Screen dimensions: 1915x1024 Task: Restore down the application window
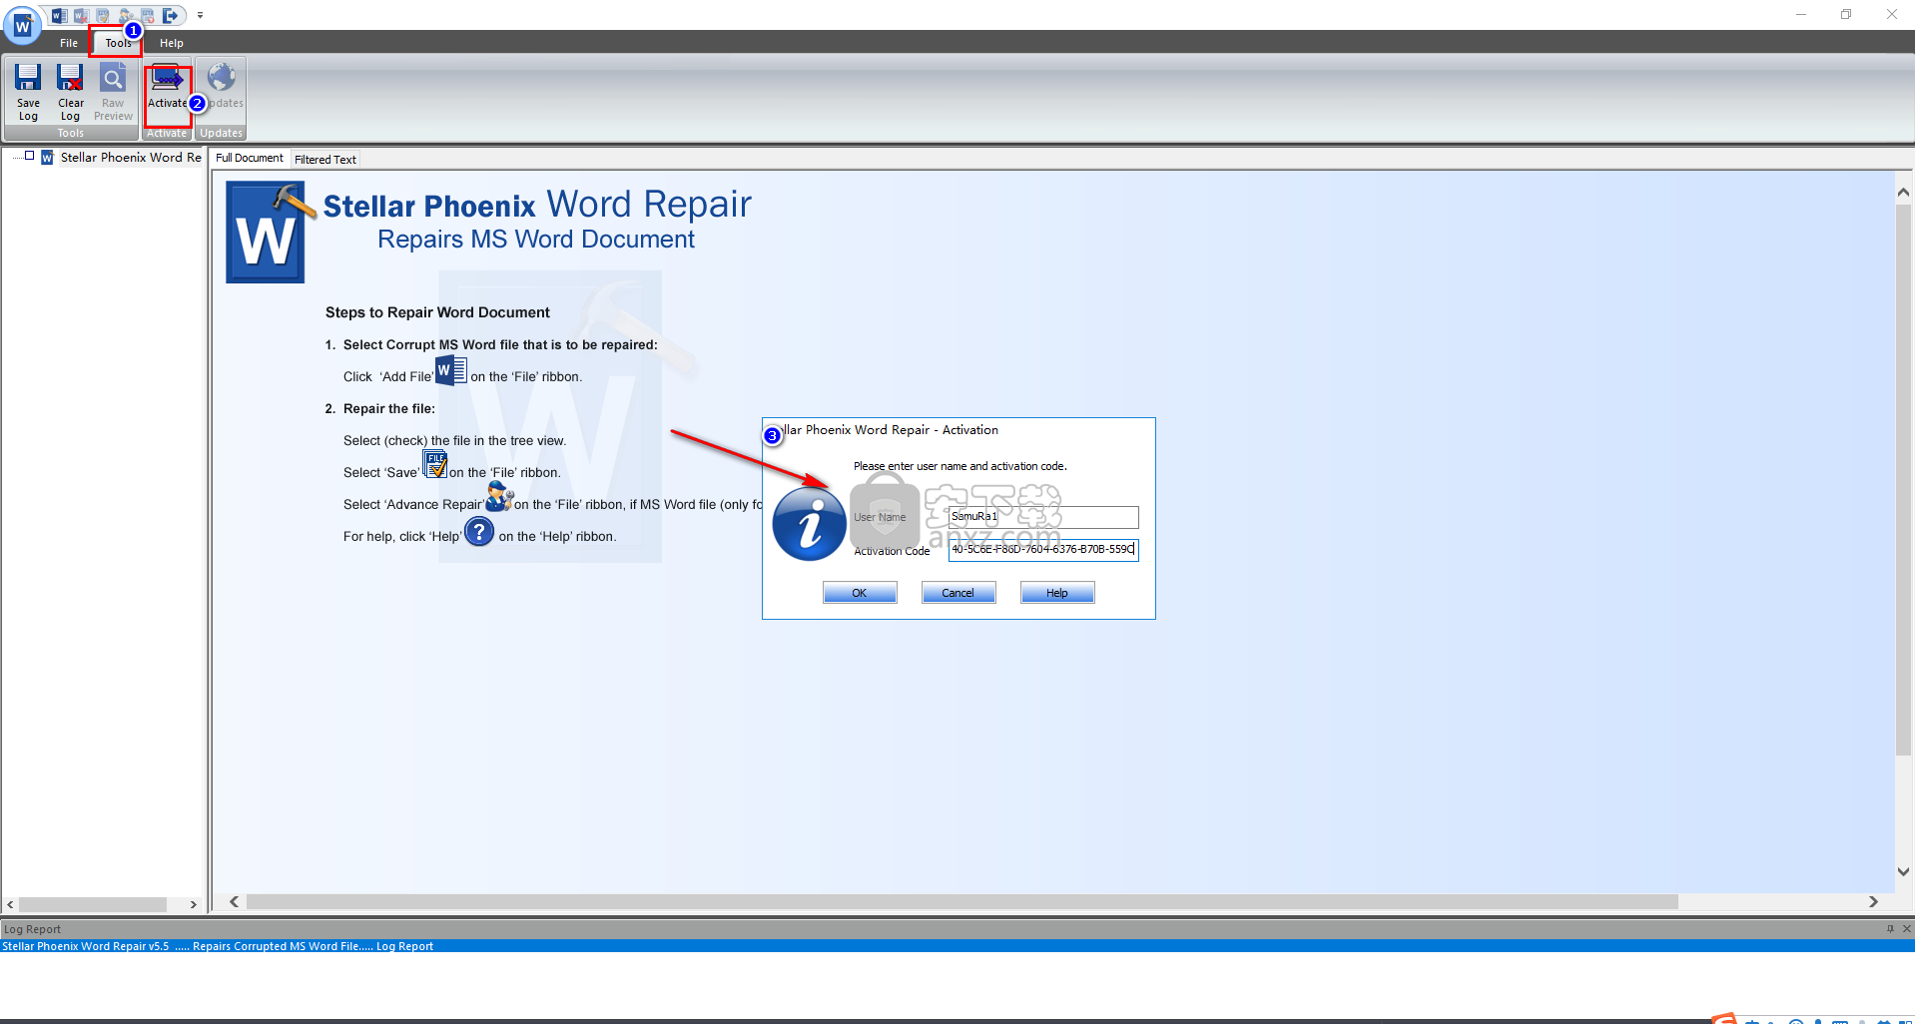1846,14
